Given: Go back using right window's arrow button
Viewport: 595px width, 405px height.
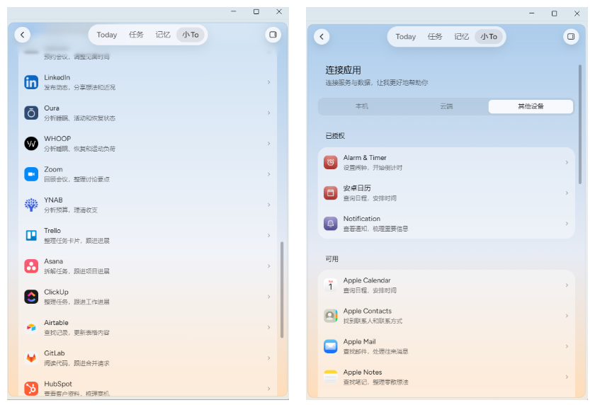Looking at the screenshot, I should click(x=322, y=37).
